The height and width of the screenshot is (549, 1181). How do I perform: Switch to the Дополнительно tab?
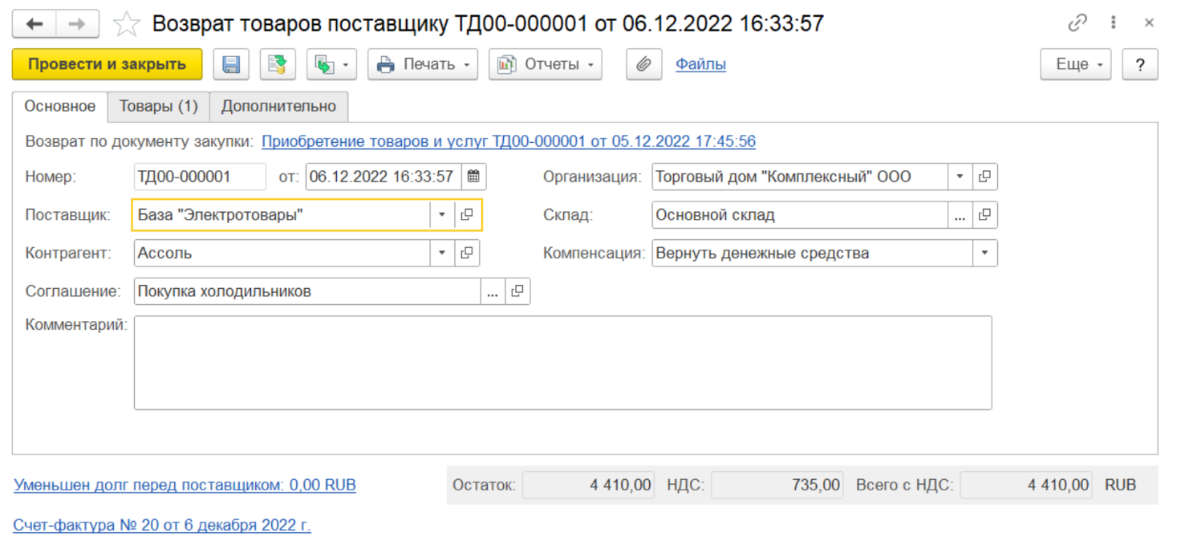(x=278, y=106)
